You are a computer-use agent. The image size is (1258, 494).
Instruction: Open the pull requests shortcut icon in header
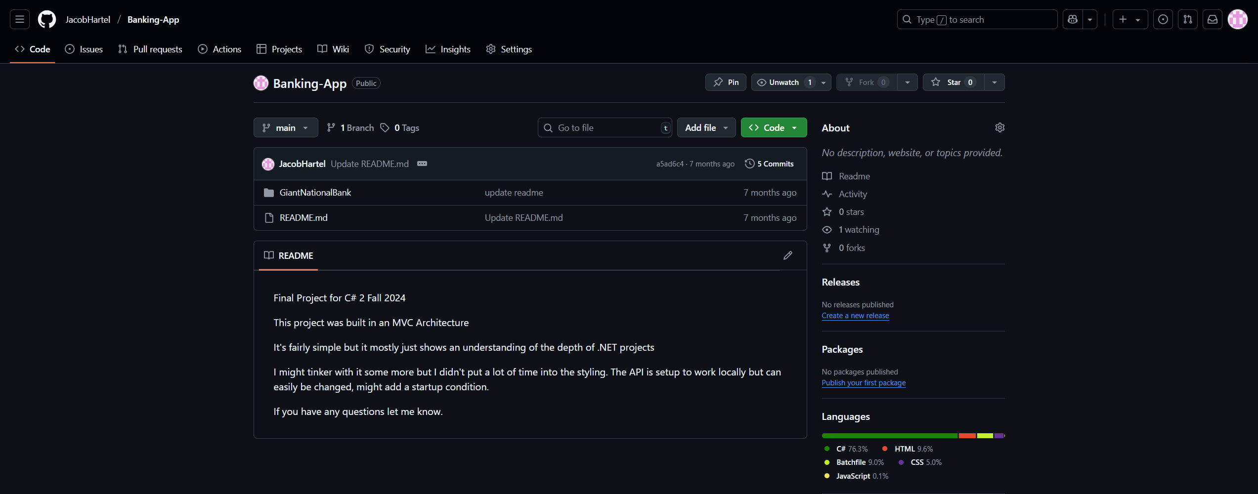pos(1187,19)
